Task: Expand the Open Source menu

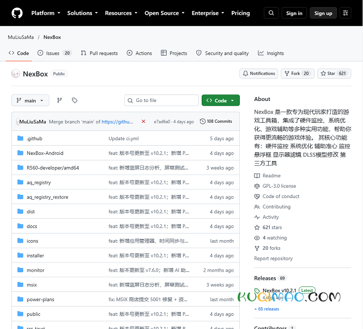Action: pos(165,13)
